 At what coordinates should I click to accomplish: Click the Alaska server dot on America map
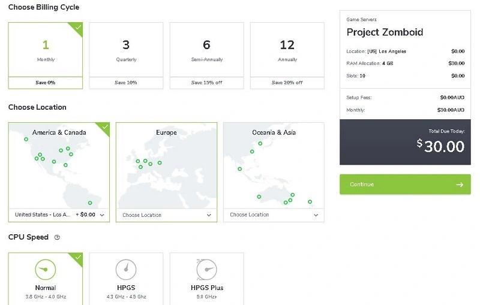pos(26,139)
